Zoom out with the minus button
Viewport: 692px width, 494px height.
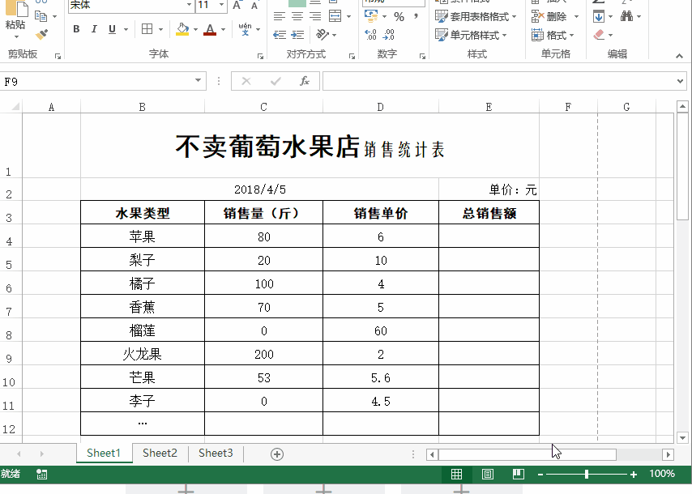pyautogui.click(x=540, y=475)
